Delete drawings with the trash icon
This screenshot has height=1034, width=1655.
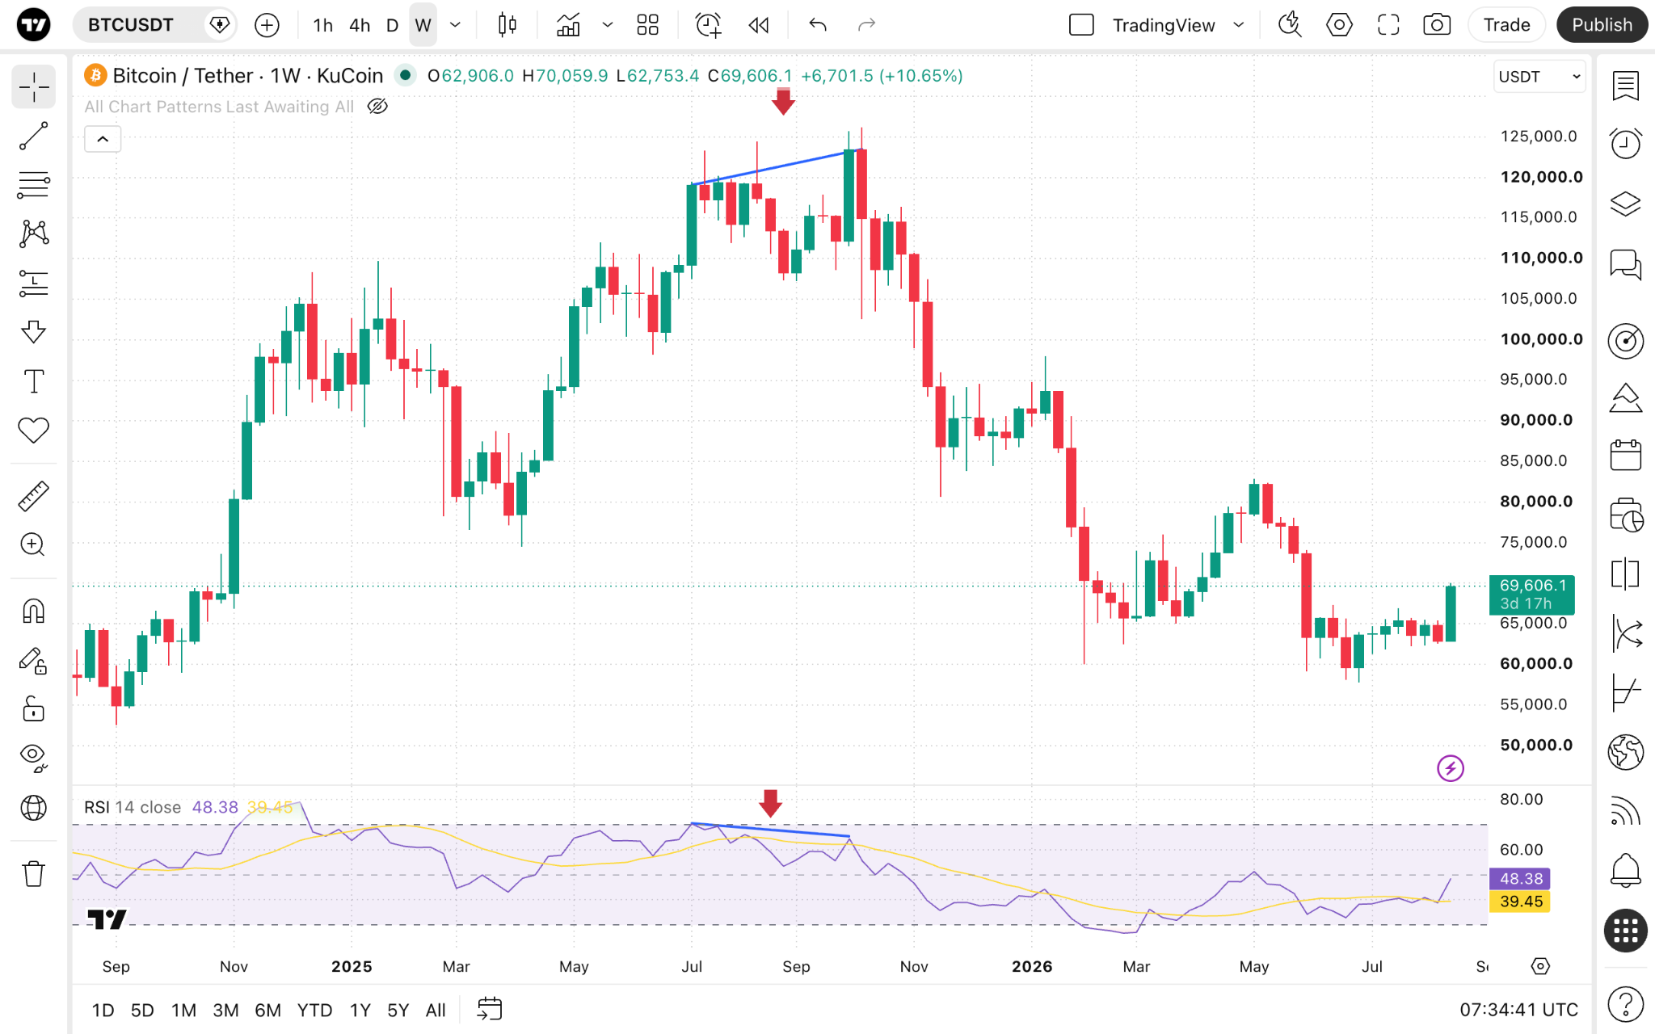click(x=33, y=873)
